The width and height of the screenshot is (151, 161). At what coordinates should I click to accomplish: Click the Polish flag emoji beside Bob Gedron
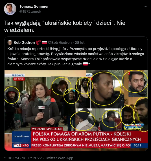pyautogui.click(x=44, y=42)
